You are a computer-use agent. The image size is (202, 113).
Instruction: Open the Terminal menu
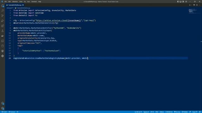(x=34, y=2)
